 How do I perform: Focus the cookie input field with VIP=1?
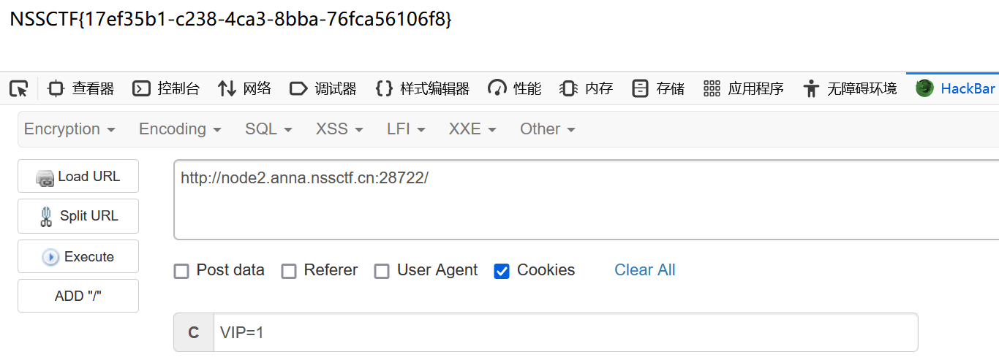coord(565,333)
